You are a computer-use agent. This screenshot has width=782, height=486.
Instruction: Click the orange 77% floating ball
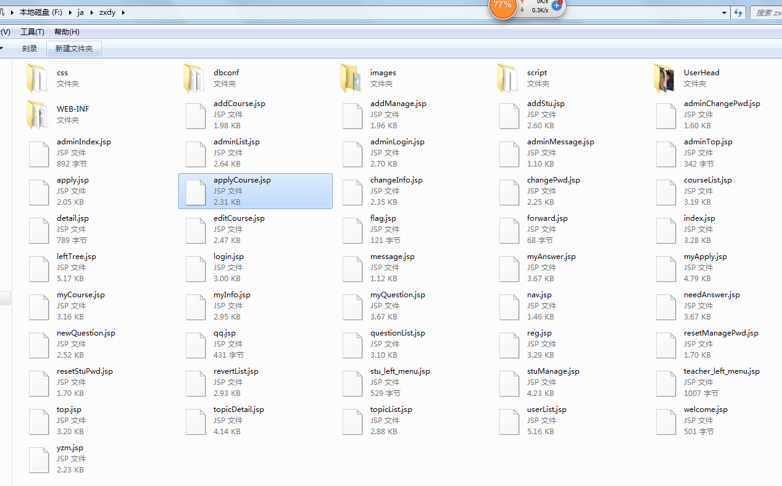click(502, 6)
